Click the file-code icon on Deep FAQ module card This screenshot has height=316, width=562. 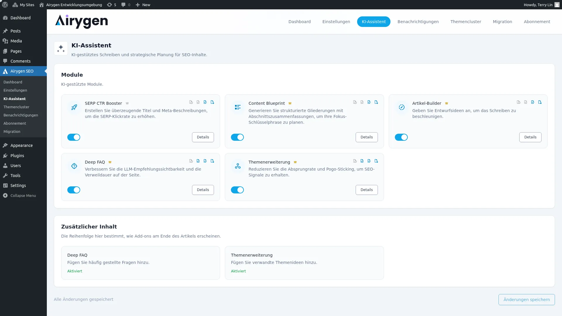coord(198,161)
